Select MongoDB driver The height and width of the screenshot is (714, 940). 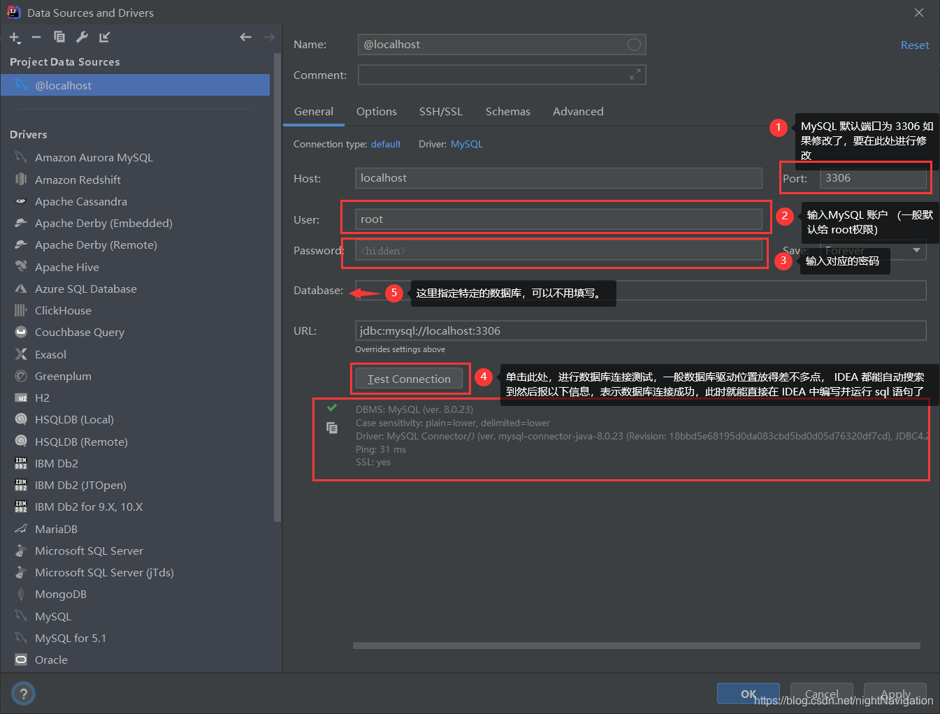pyautogui.click(x=61, y=594)
